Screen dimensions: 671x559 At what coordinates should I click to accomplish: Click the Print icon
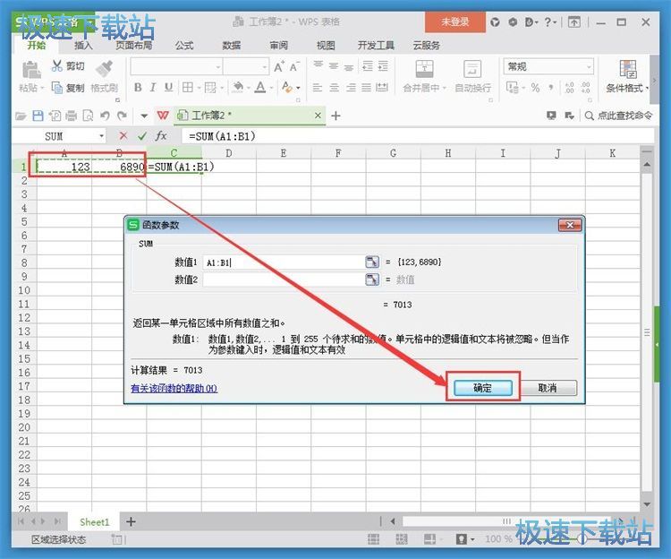(71, 116)
